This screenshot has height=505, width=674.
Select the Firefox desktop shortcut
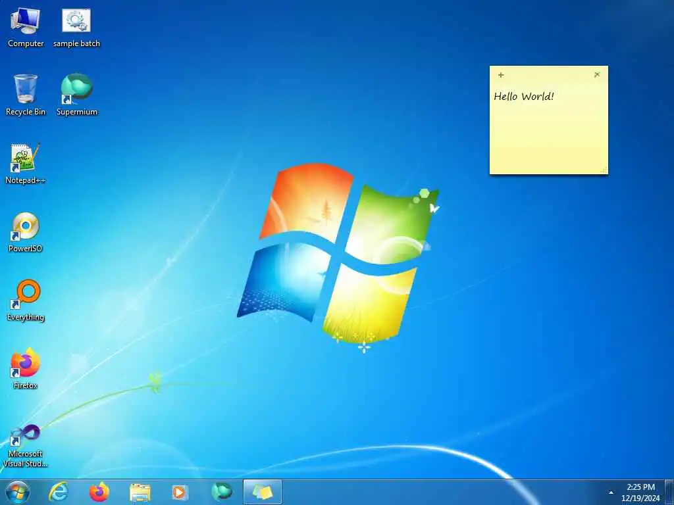26,369
